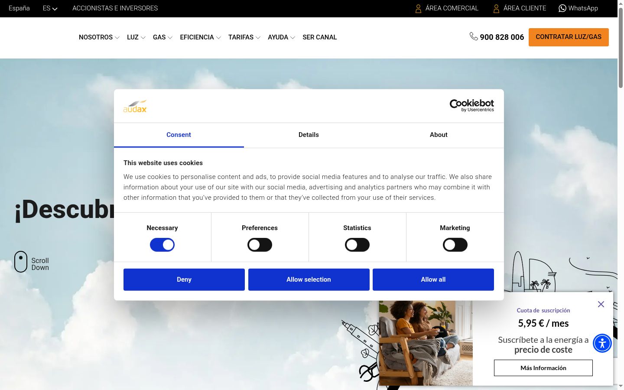Viewport: 624px width, 390px height.
Task: Click the Deny cookies button
Action: click(184, 279)
